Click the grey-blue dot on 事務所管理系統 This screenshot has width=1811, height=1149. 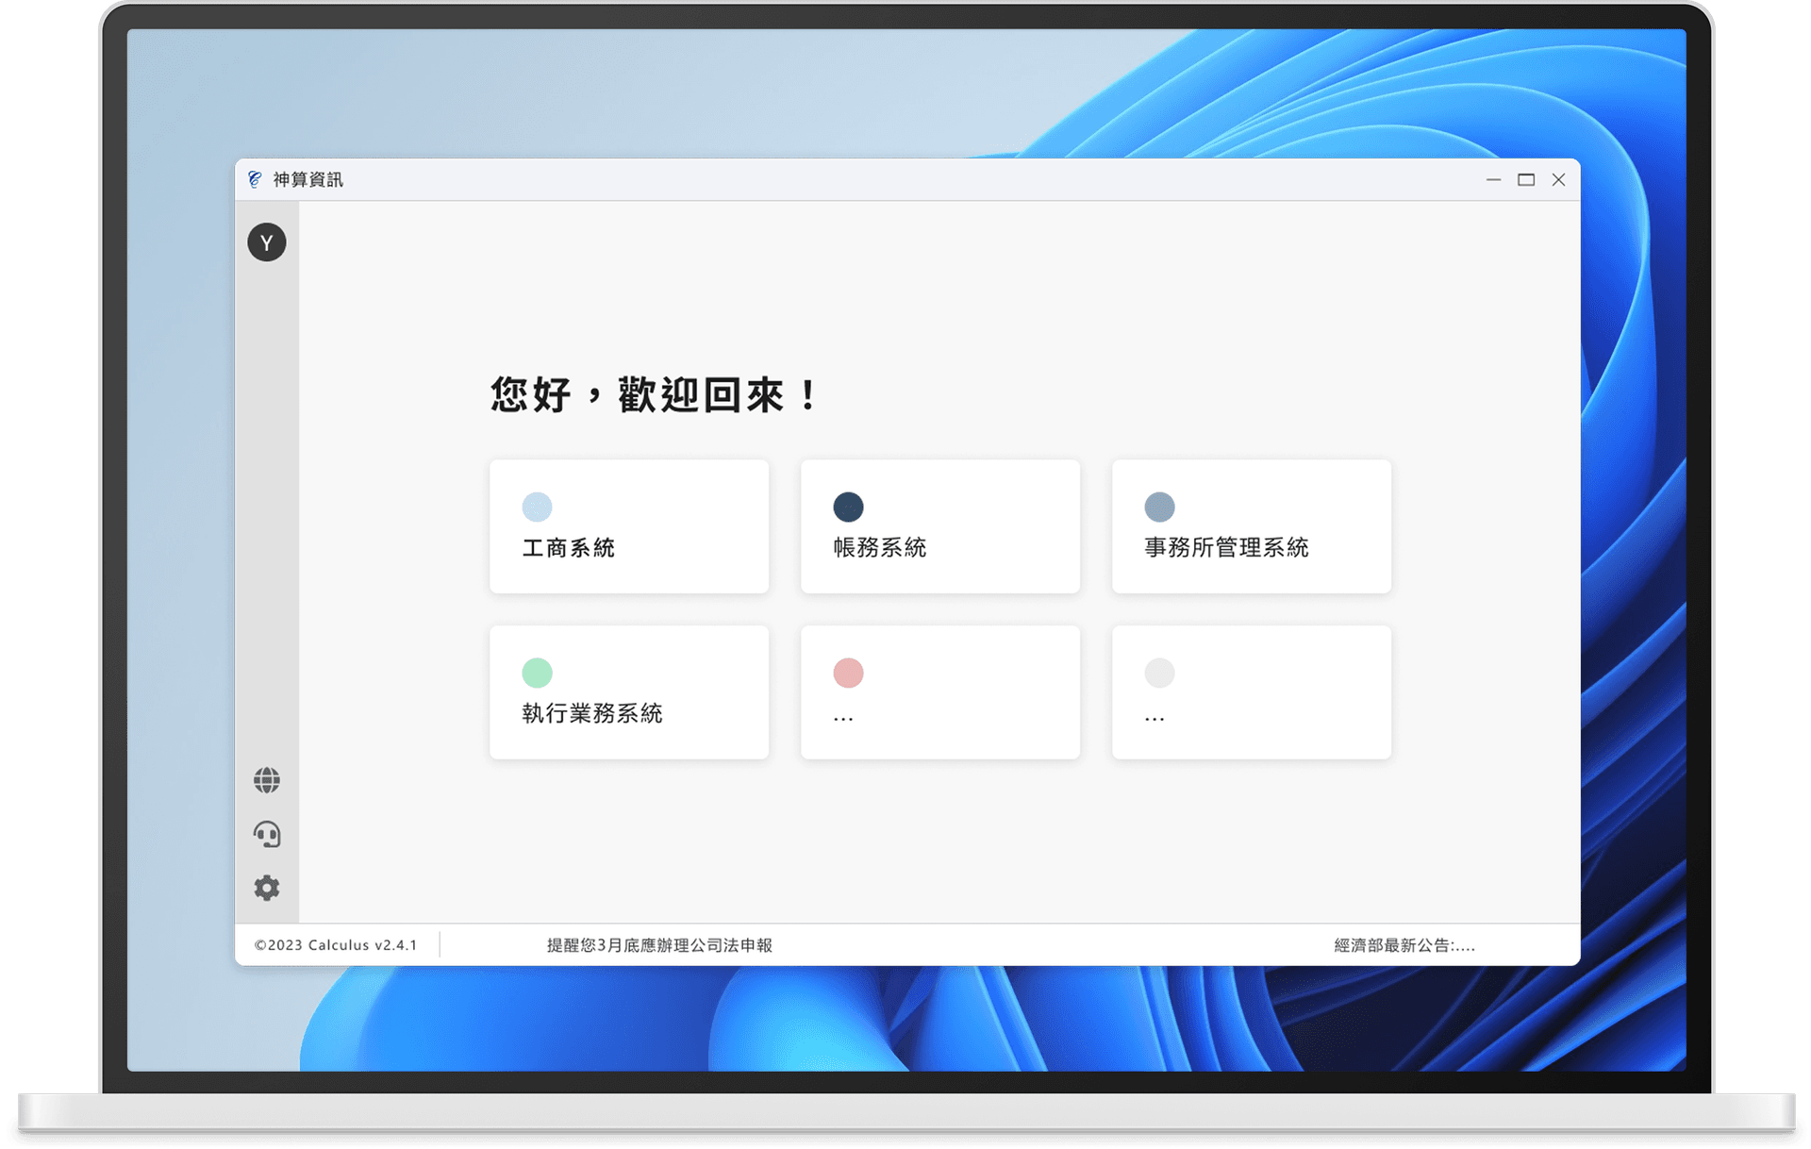coord(1159,507)
